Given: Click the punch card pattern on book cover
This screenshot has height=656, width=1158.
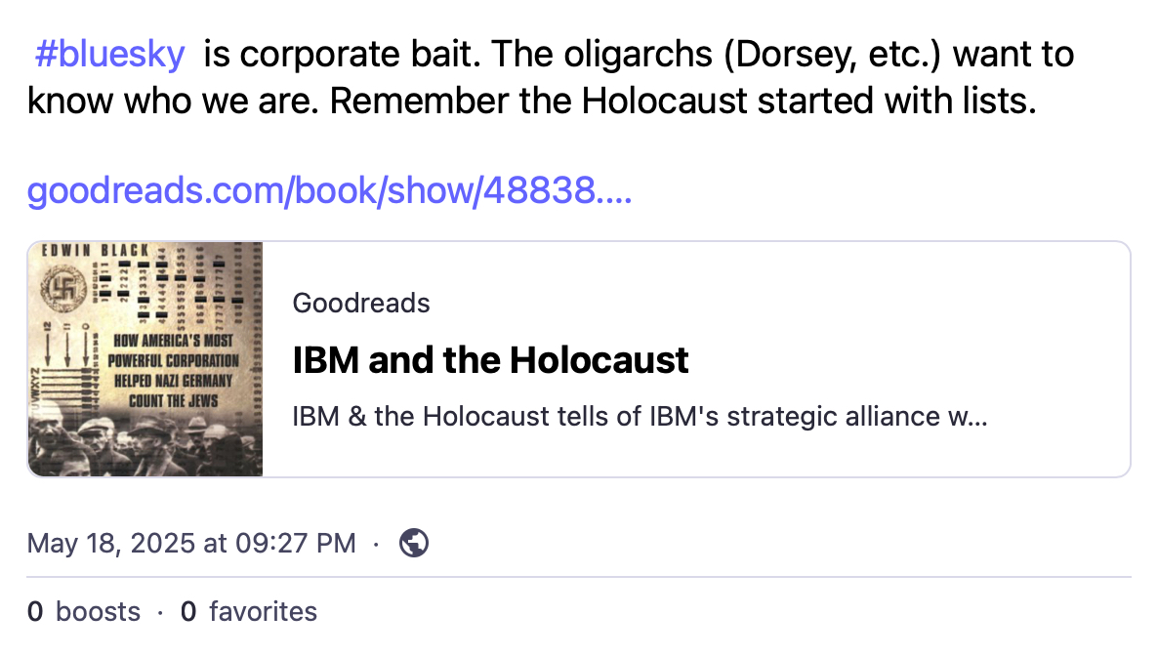Looking at the screenshot, I should pyautogui.click(x=186, y=283).
